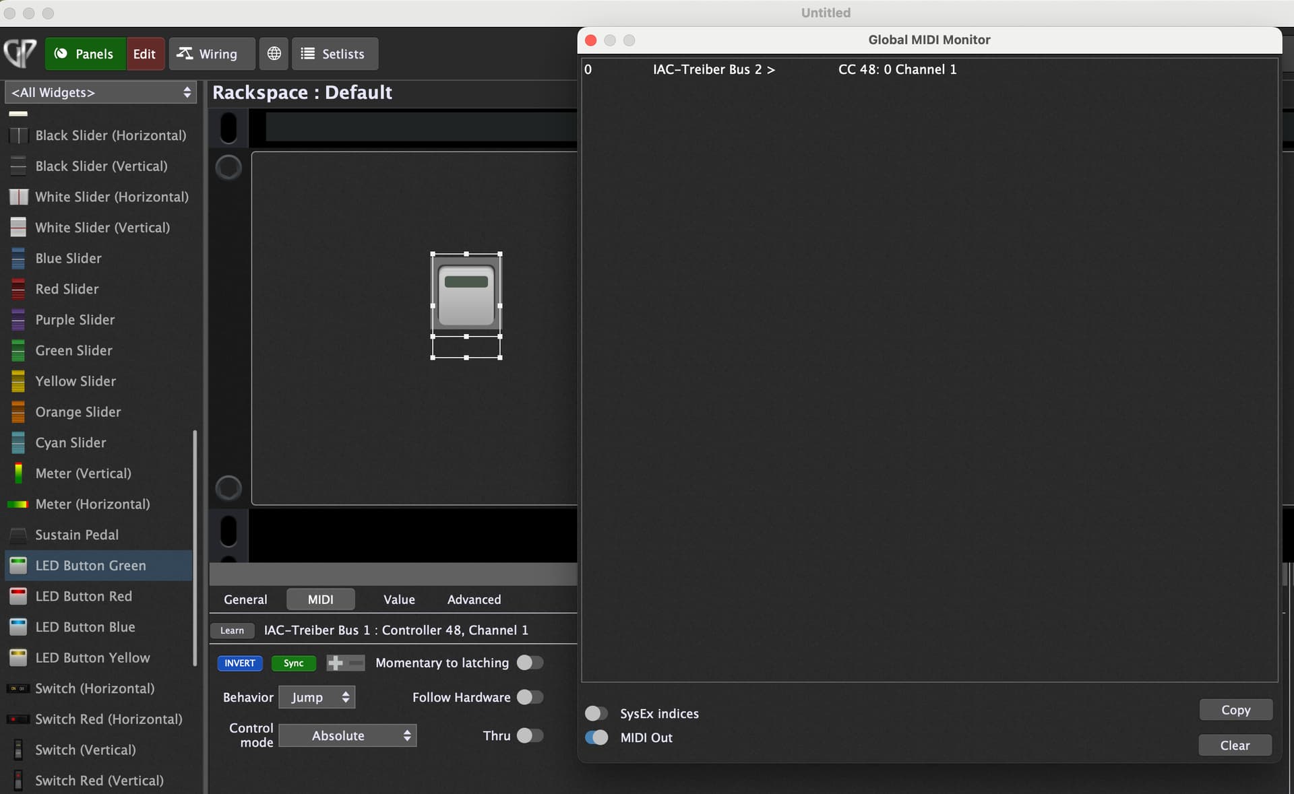Select the Yellow Slider widget icon
Viewport: 1294px width, 794px height.
(x=18, y=381)
